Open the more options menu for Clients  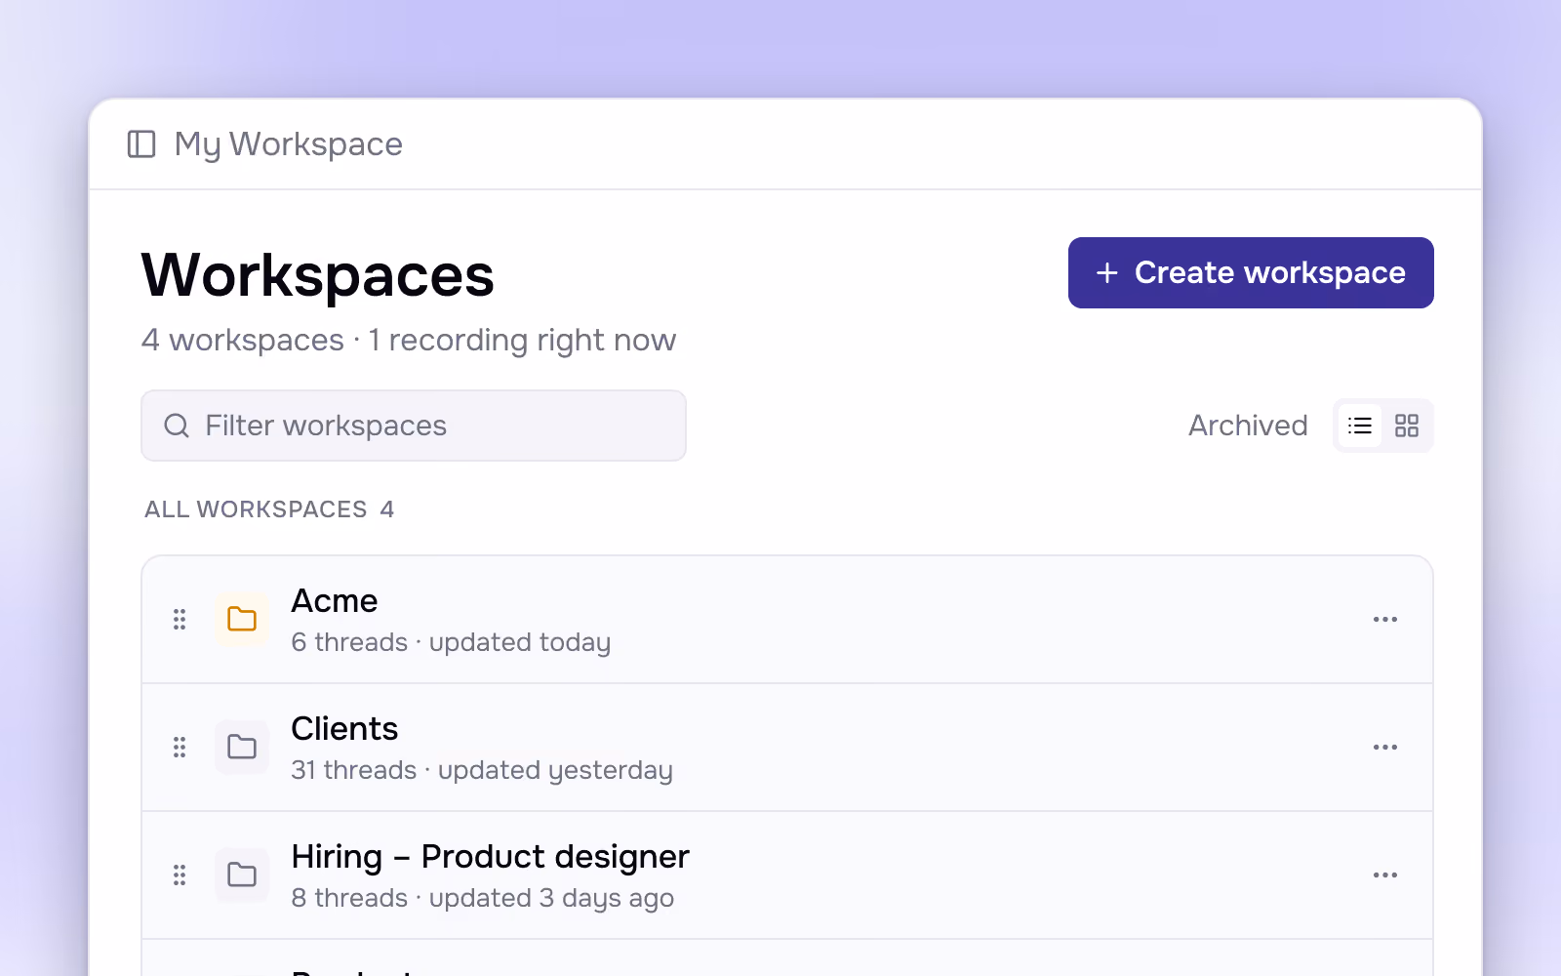pyautogui.click(x=1385, y=747)
